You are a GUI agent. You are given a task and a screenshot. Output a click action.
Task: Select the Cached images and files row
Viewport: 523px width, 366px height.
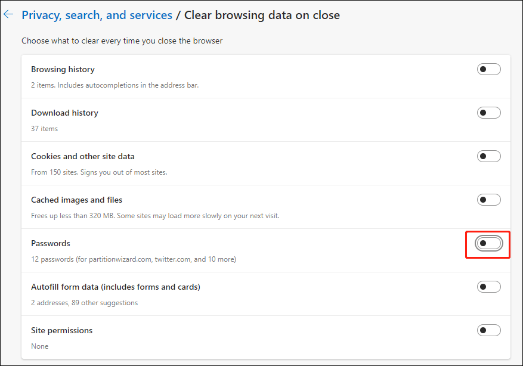click(76, 200)
